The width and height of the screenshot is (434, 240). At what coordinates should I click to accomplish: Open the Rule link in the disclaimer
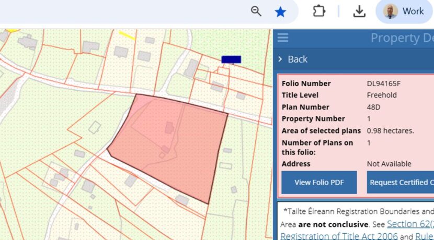424,236
